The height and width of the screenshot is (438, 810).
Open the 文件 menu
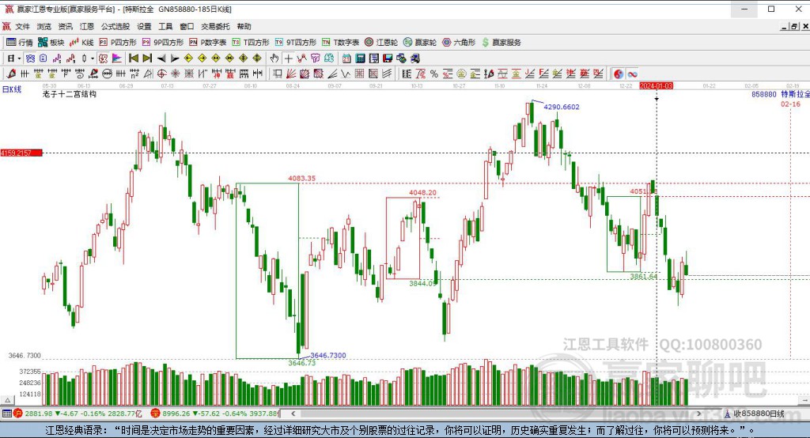(22, 26)
